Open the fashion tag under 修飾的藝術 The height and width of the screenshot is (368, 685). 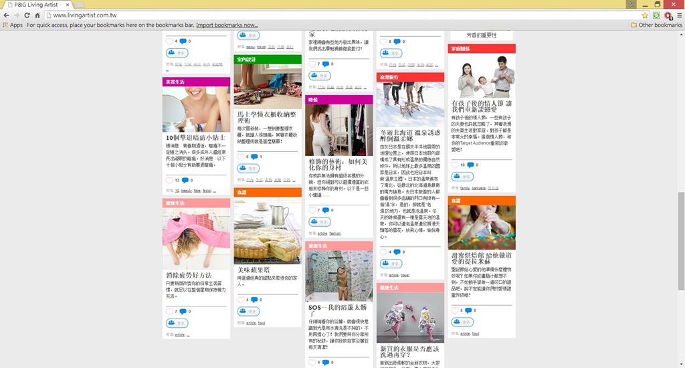(x=335, y=234)
